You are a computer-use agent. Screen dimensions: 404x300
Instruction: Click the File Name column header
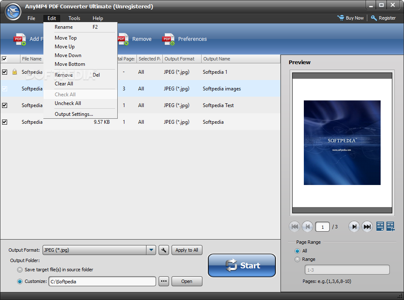(32, 59)
